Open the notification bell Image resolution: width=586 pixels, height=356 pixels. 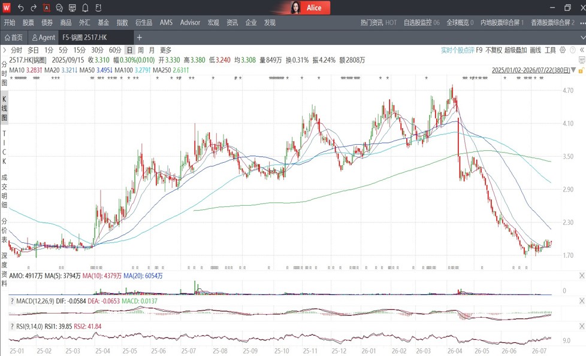point(85,7)
